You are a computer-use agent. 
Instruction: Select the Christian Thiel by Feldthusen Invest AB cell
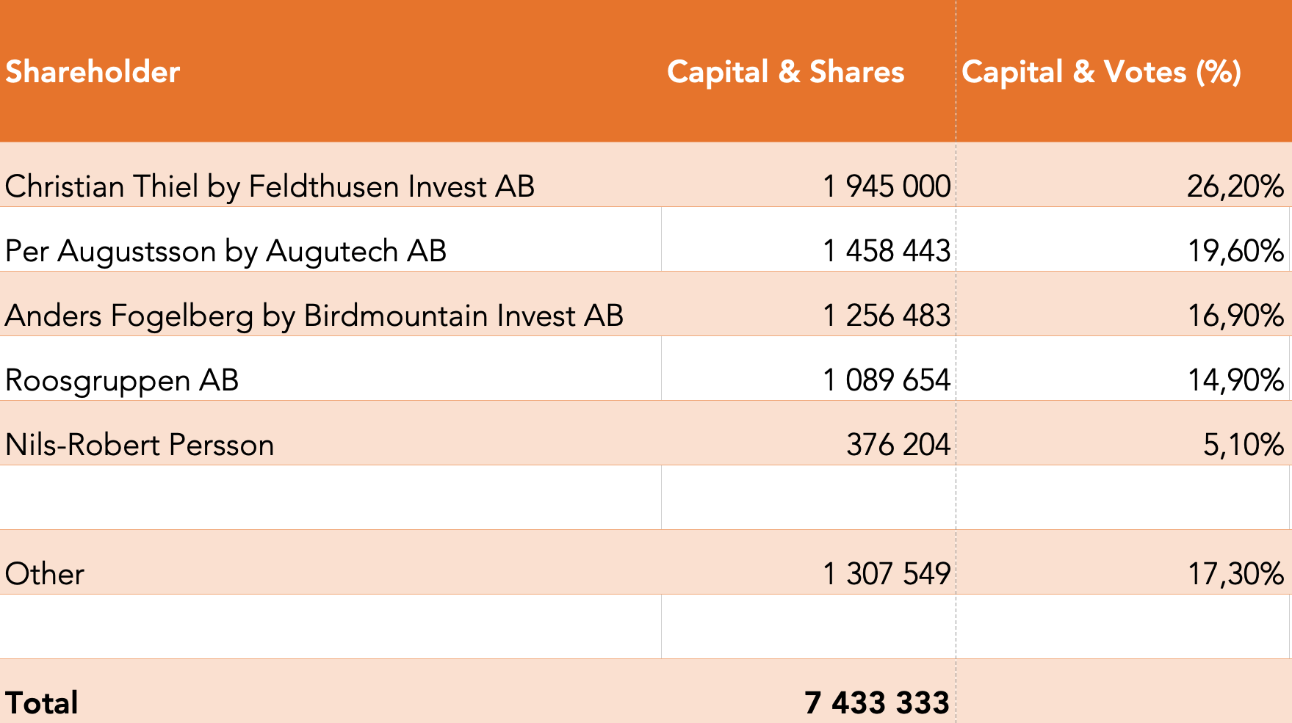coord(270,186)
